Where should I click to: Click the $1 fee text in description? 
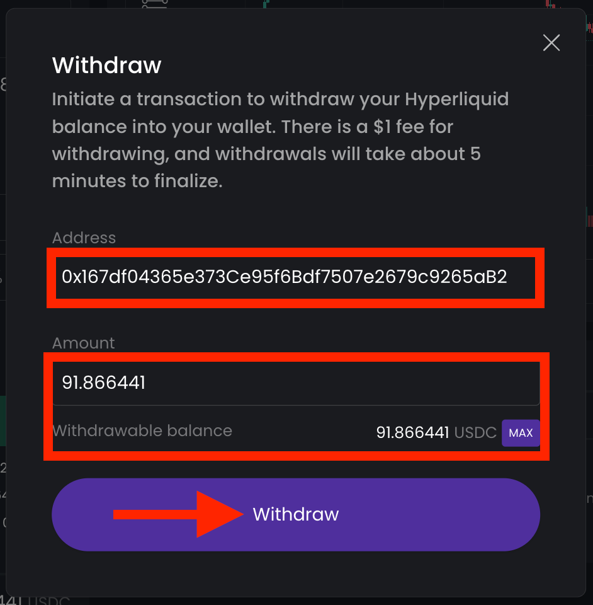pos(404,127)
